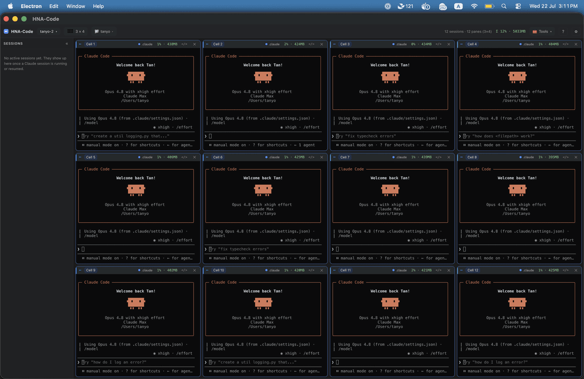This screenshot has height=379, width=584.
Task: Open the code view icon in Cell 11
Action: [439, 270]
